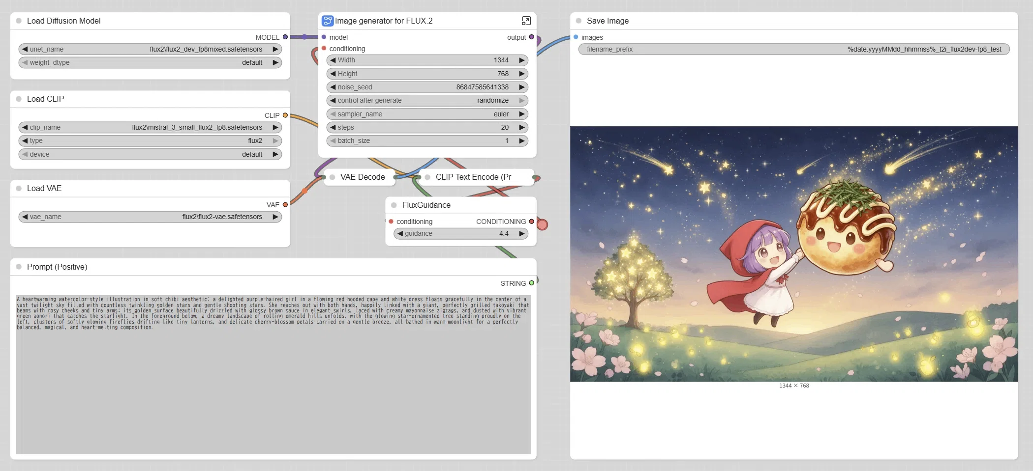Image resolution: width=1033 pixels, height=471 pixels.
Task: Open the weight_dtype dropdown
Action: [150, 62]
